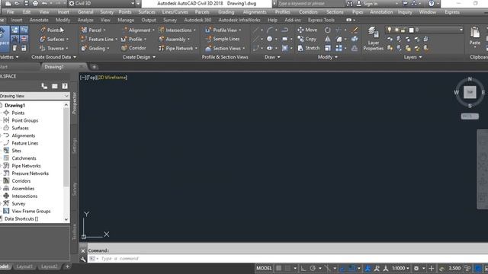Open the Profile tool

[133, 39]
